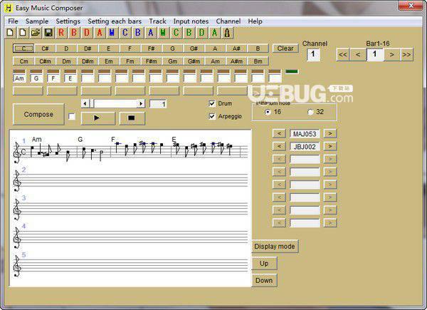Go to the next bar group with the > button
Viewport: 427px width, 310px height.
click(x=392, y=55)
